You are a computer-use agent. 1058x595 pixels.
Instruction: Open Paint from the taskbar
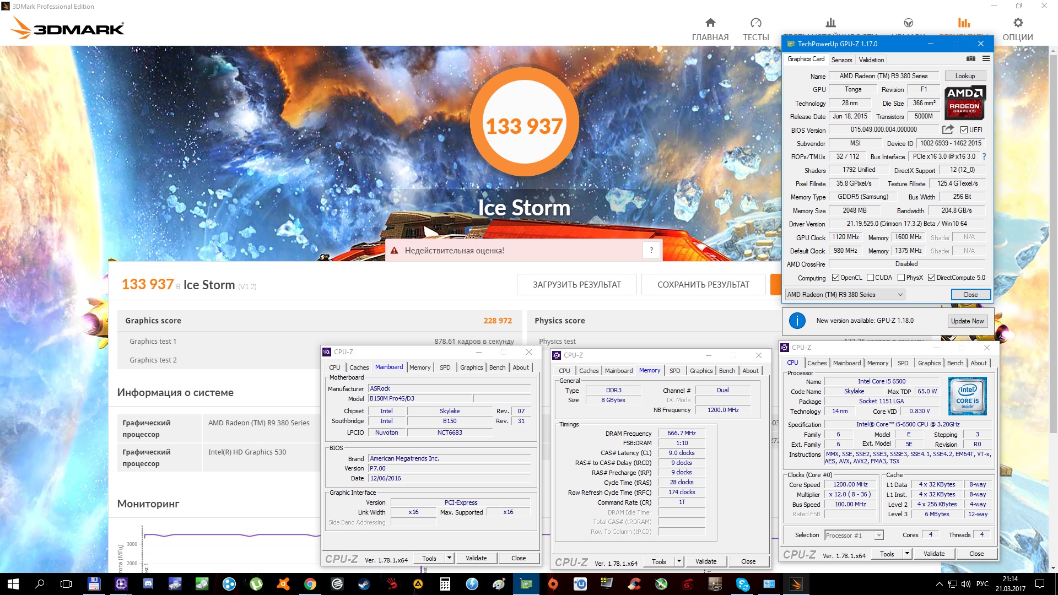click(x=499, y=584)
